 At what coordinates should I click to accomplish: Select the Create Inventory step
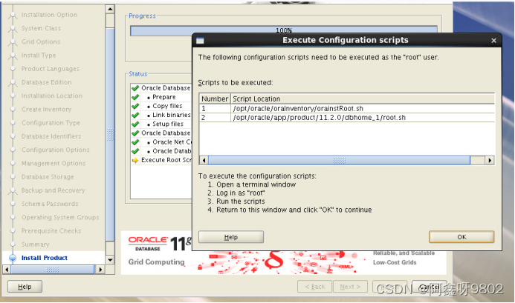(46, 110)
